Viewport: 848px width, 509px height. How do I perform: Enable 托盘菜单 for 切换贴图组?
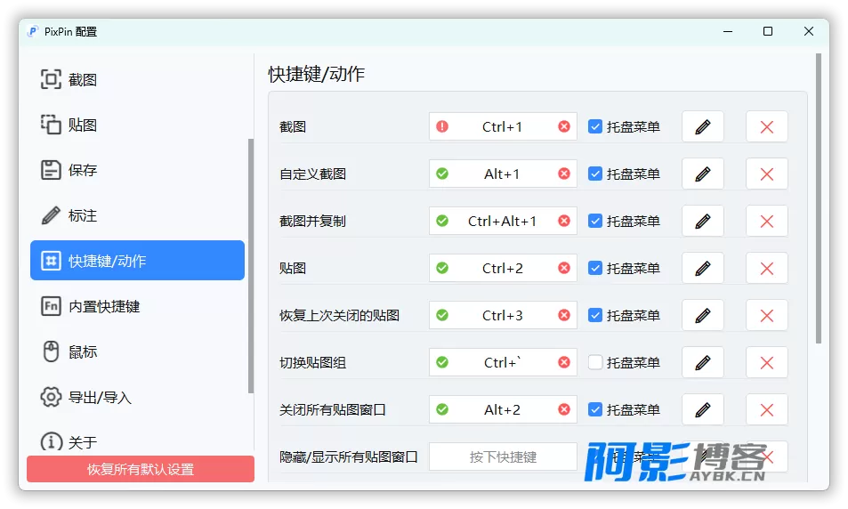595,362
